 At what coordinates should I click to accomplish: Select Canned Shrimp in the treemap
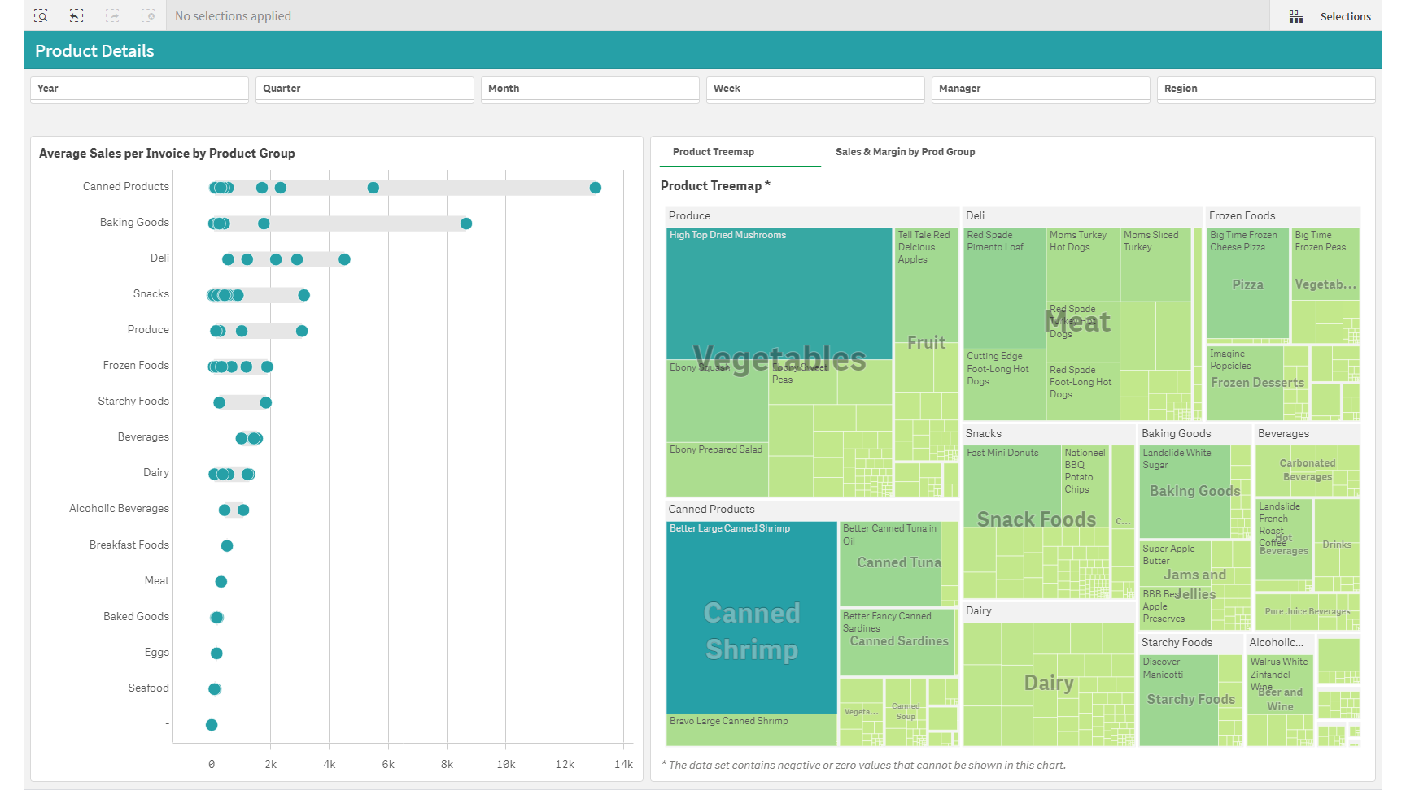[751, 630]
